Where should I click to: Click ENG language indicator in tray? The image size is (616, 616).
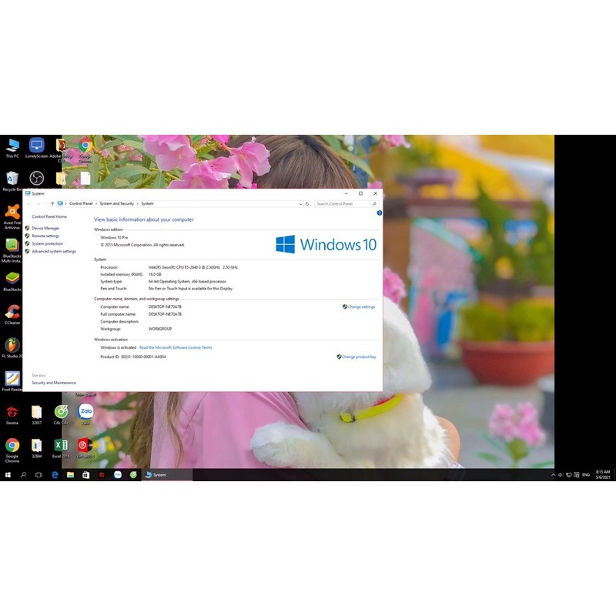click(x=586, y=474)
